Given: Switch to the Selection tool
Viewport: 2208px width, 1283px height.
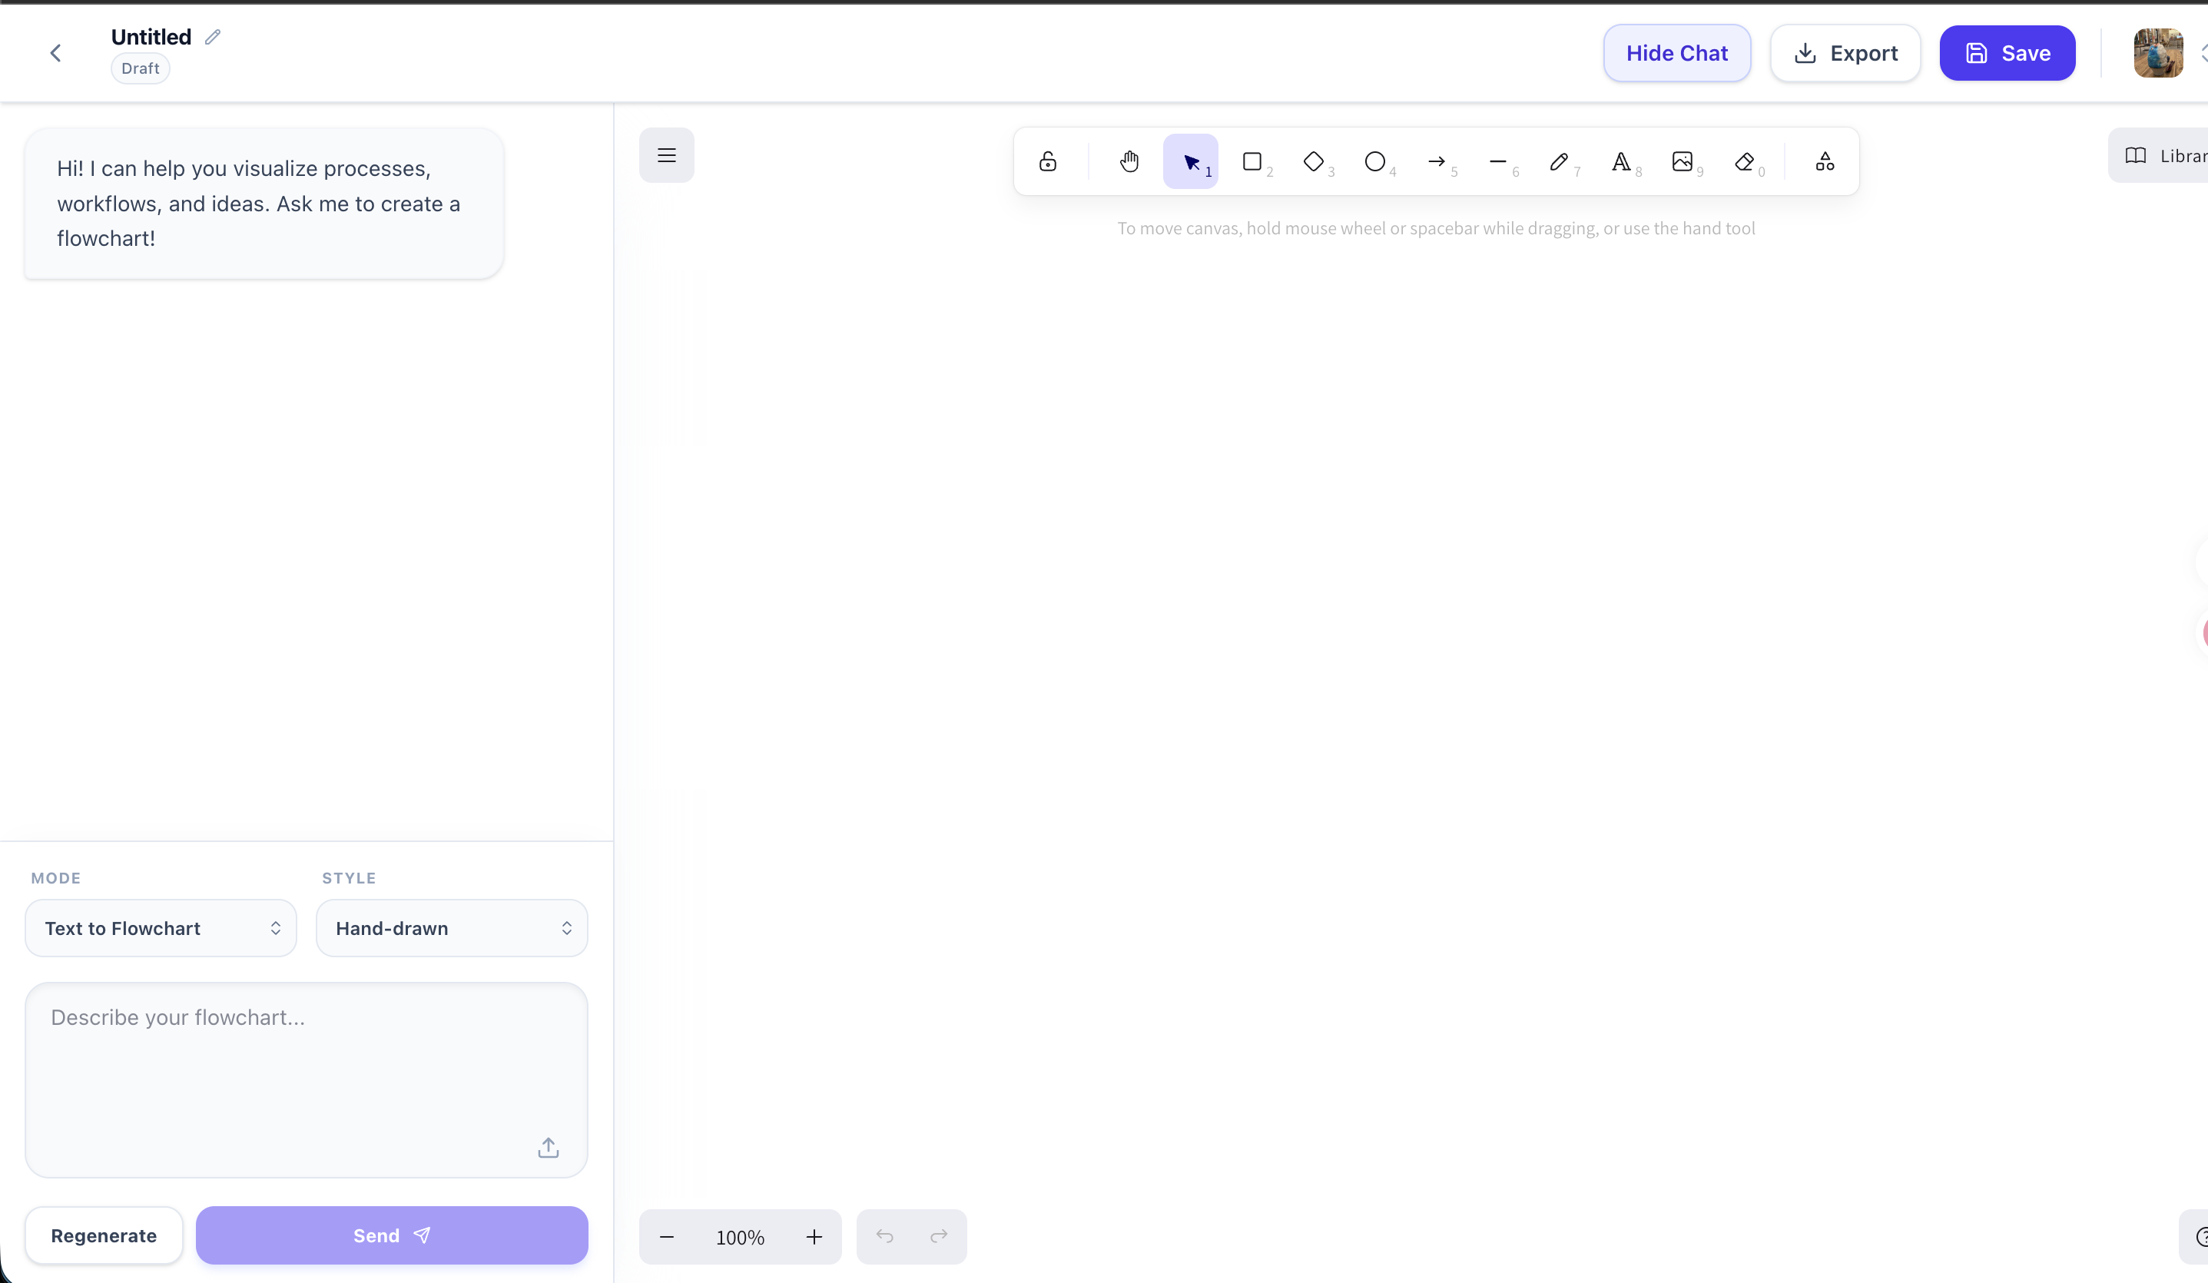Looking at the screenshot, I should pos(1192,161).
